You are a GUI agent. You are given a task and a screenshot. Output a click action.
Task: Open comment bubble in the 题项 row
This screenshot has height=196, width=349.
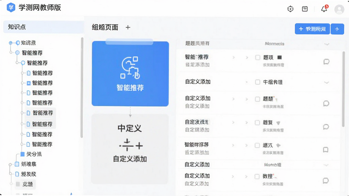326,61
